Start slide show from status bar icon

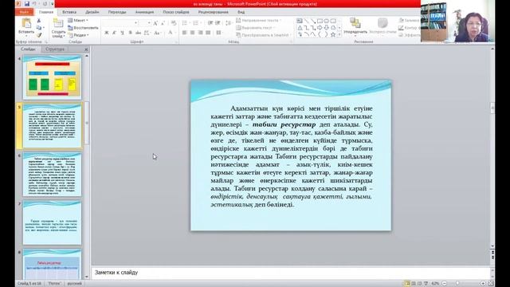[426, 284]
